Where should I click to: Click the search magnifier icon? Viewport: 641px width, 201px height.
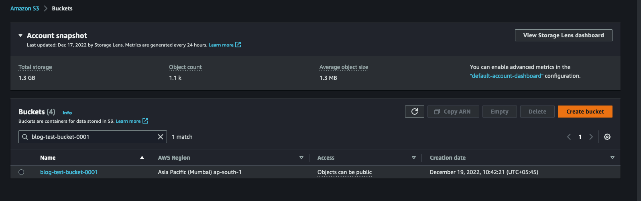[25, 137]
